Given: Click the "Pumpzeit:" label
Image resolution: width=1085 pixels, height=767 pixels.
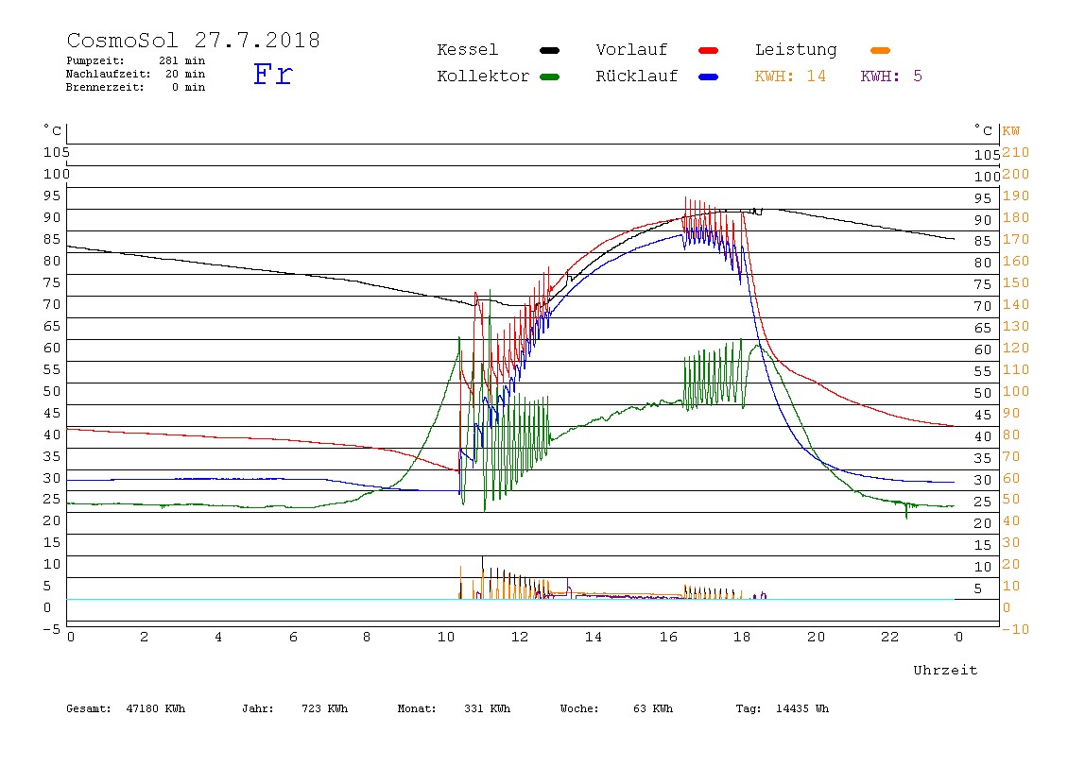Looking at the screenshot, I should coord(95,60).
